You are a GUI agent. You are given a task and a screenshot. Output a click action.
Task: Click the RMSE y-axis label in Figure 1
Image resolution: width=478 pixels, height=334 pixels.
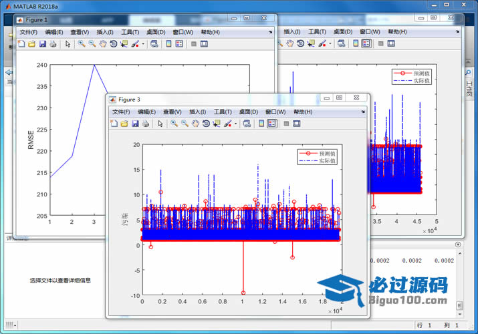31,140
